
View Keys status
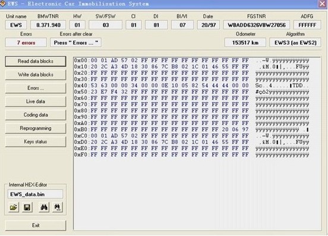[x=36, y=142]
